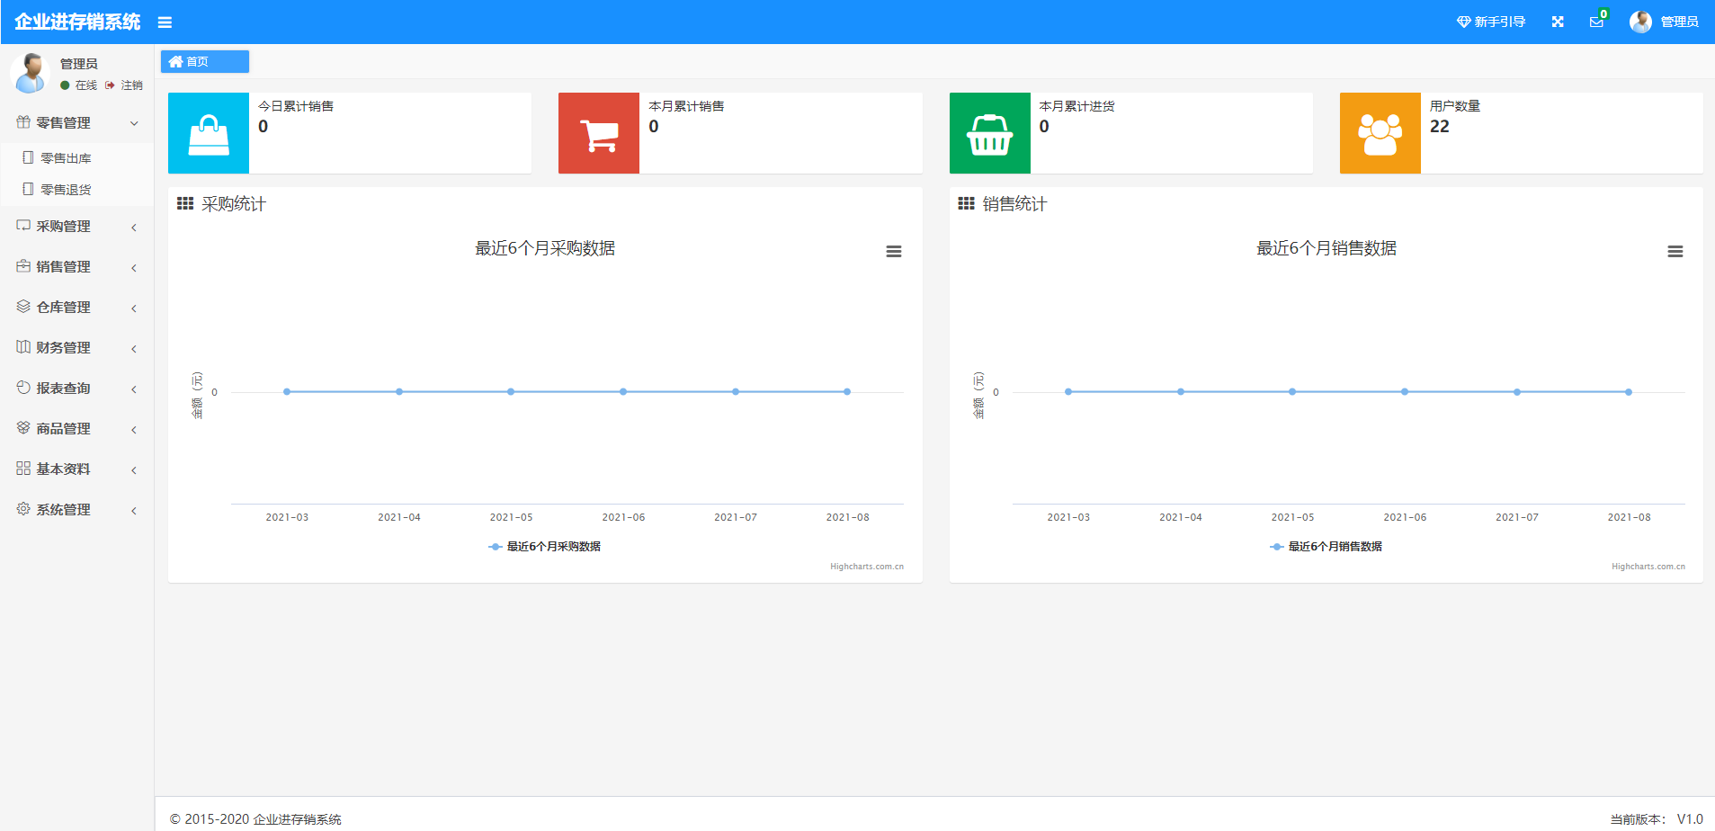
Task: Expand the 报表查询 menu
Action: click(77, 389)
